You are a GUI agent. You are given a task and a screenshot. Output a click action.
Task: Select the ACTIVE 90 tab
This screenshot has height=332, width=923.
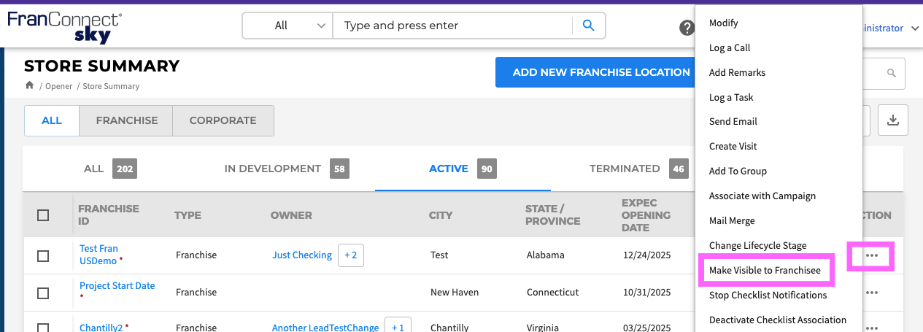463,169
